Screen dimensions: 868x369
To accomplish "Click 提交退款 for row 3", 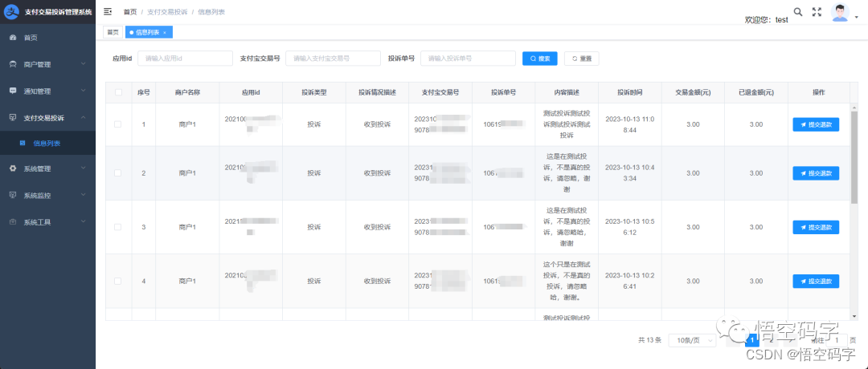I will 816,228.
